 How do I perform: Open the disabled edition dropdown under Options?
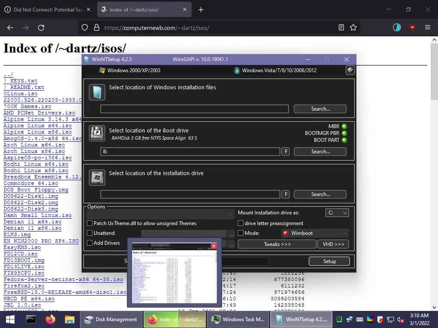click(x=160, y=214)
